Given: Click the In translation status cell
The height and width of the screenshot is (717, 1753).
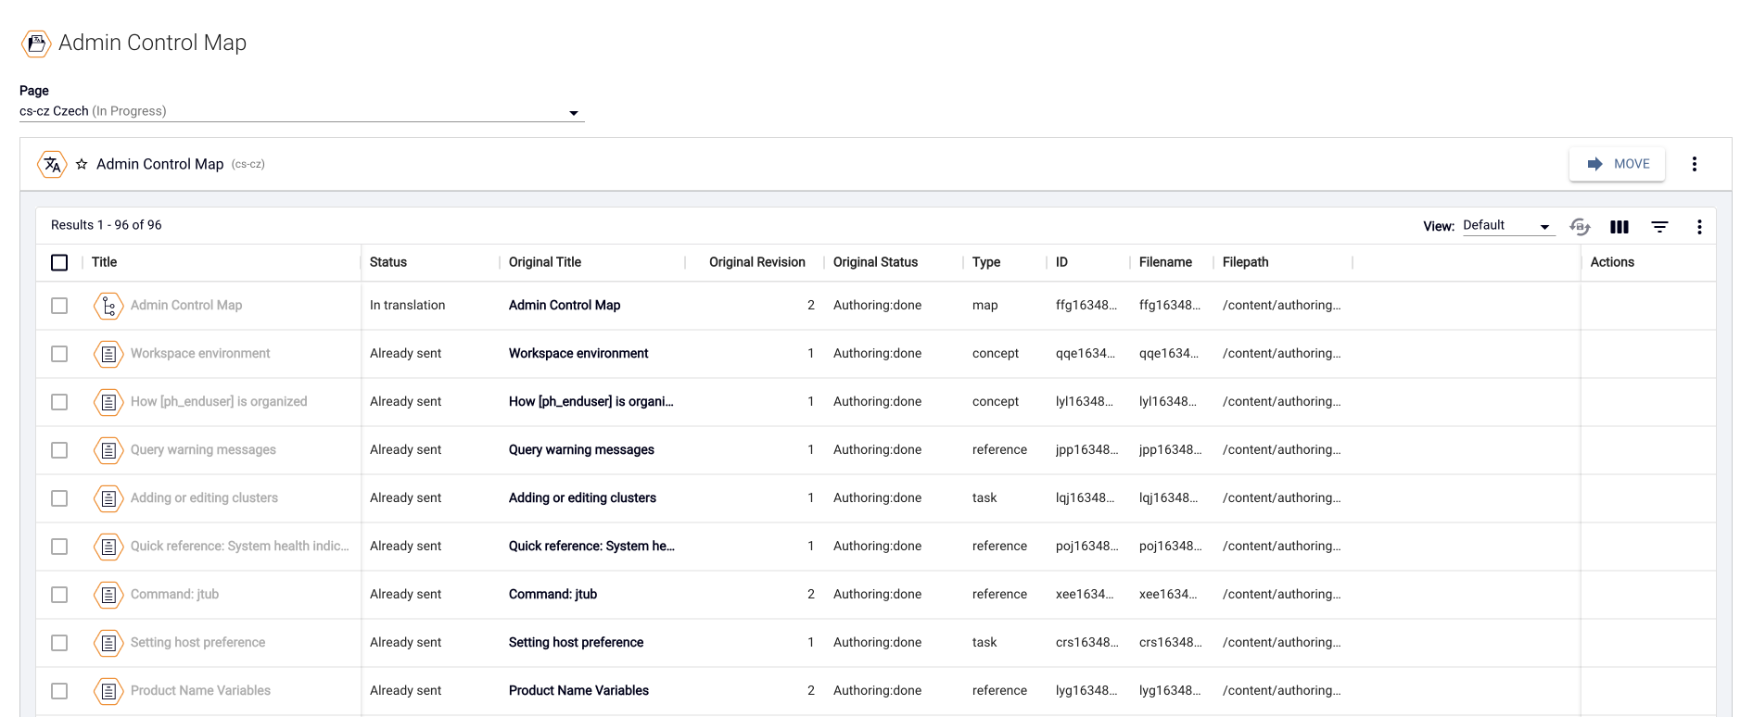Looking at the screenshot, I should click(407, 306).
